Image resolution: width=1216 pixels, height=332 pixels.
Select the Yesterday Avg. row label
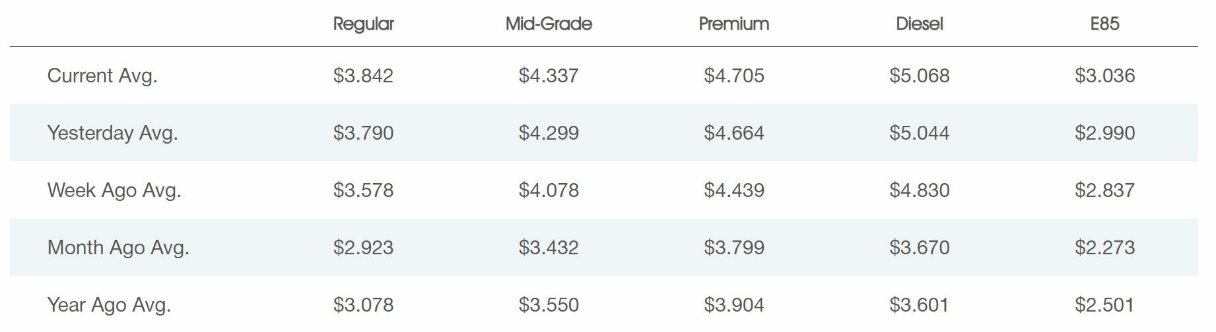pos(113,133)
